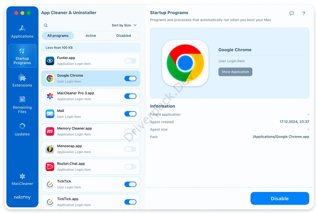Select Startup Programs in sidebar
This screenshot has height=213, width=317.
point(22,56)
